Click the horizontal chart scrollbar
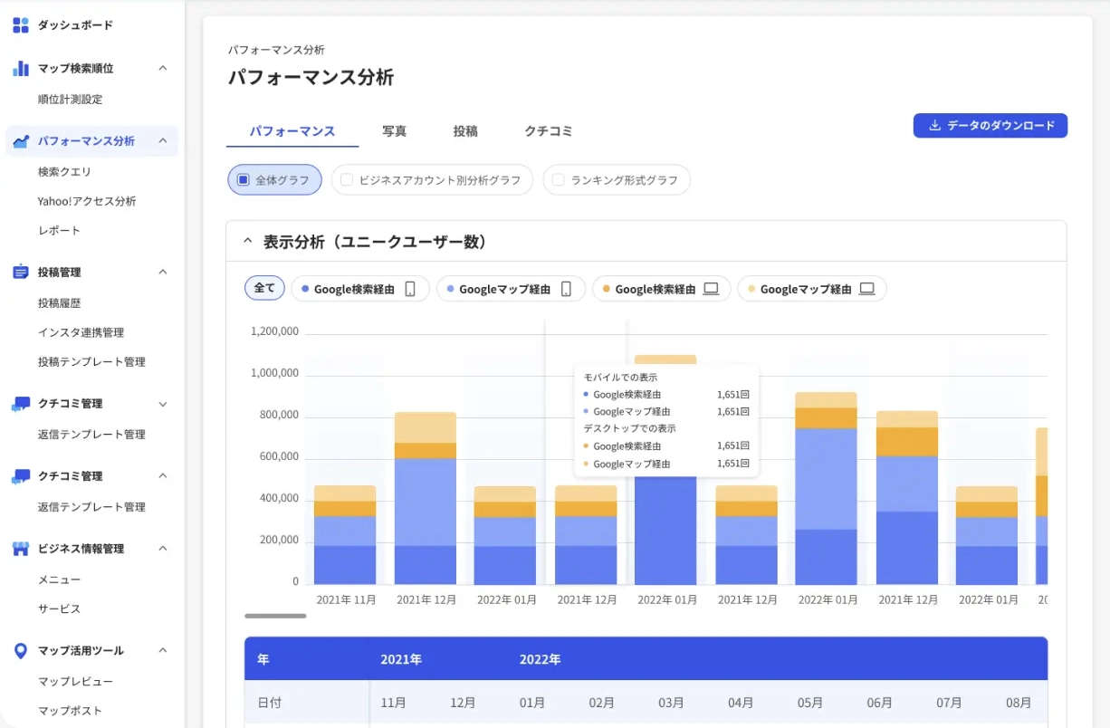 (x=275, y=616)
